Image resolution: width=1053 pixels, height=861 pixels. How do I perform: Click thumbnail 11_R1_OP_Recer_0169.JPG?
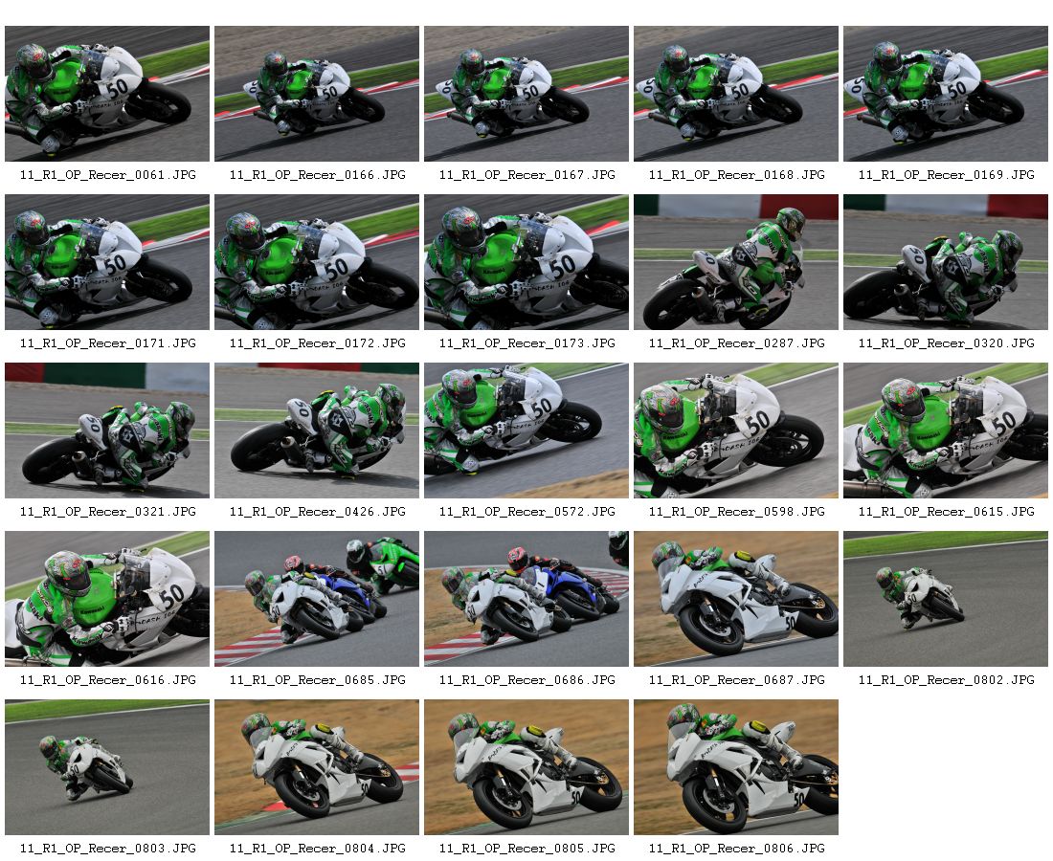pos(946,94)
